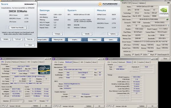
Task: Click the DRAM Frequency value 1093.4 MHz
Action: 137,77
